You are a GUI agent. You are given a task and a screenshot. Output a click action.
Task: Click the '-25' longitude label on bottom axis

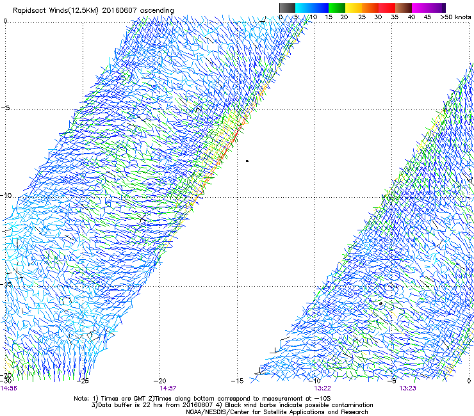83,381
